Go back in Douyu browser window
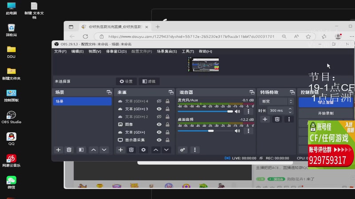355x199 pixels. pos(72,37)
